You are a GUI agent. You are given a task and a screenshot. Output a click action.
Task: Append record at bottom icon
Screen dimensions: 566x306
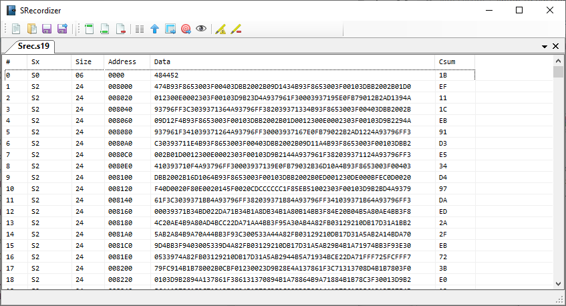point(105,29)
